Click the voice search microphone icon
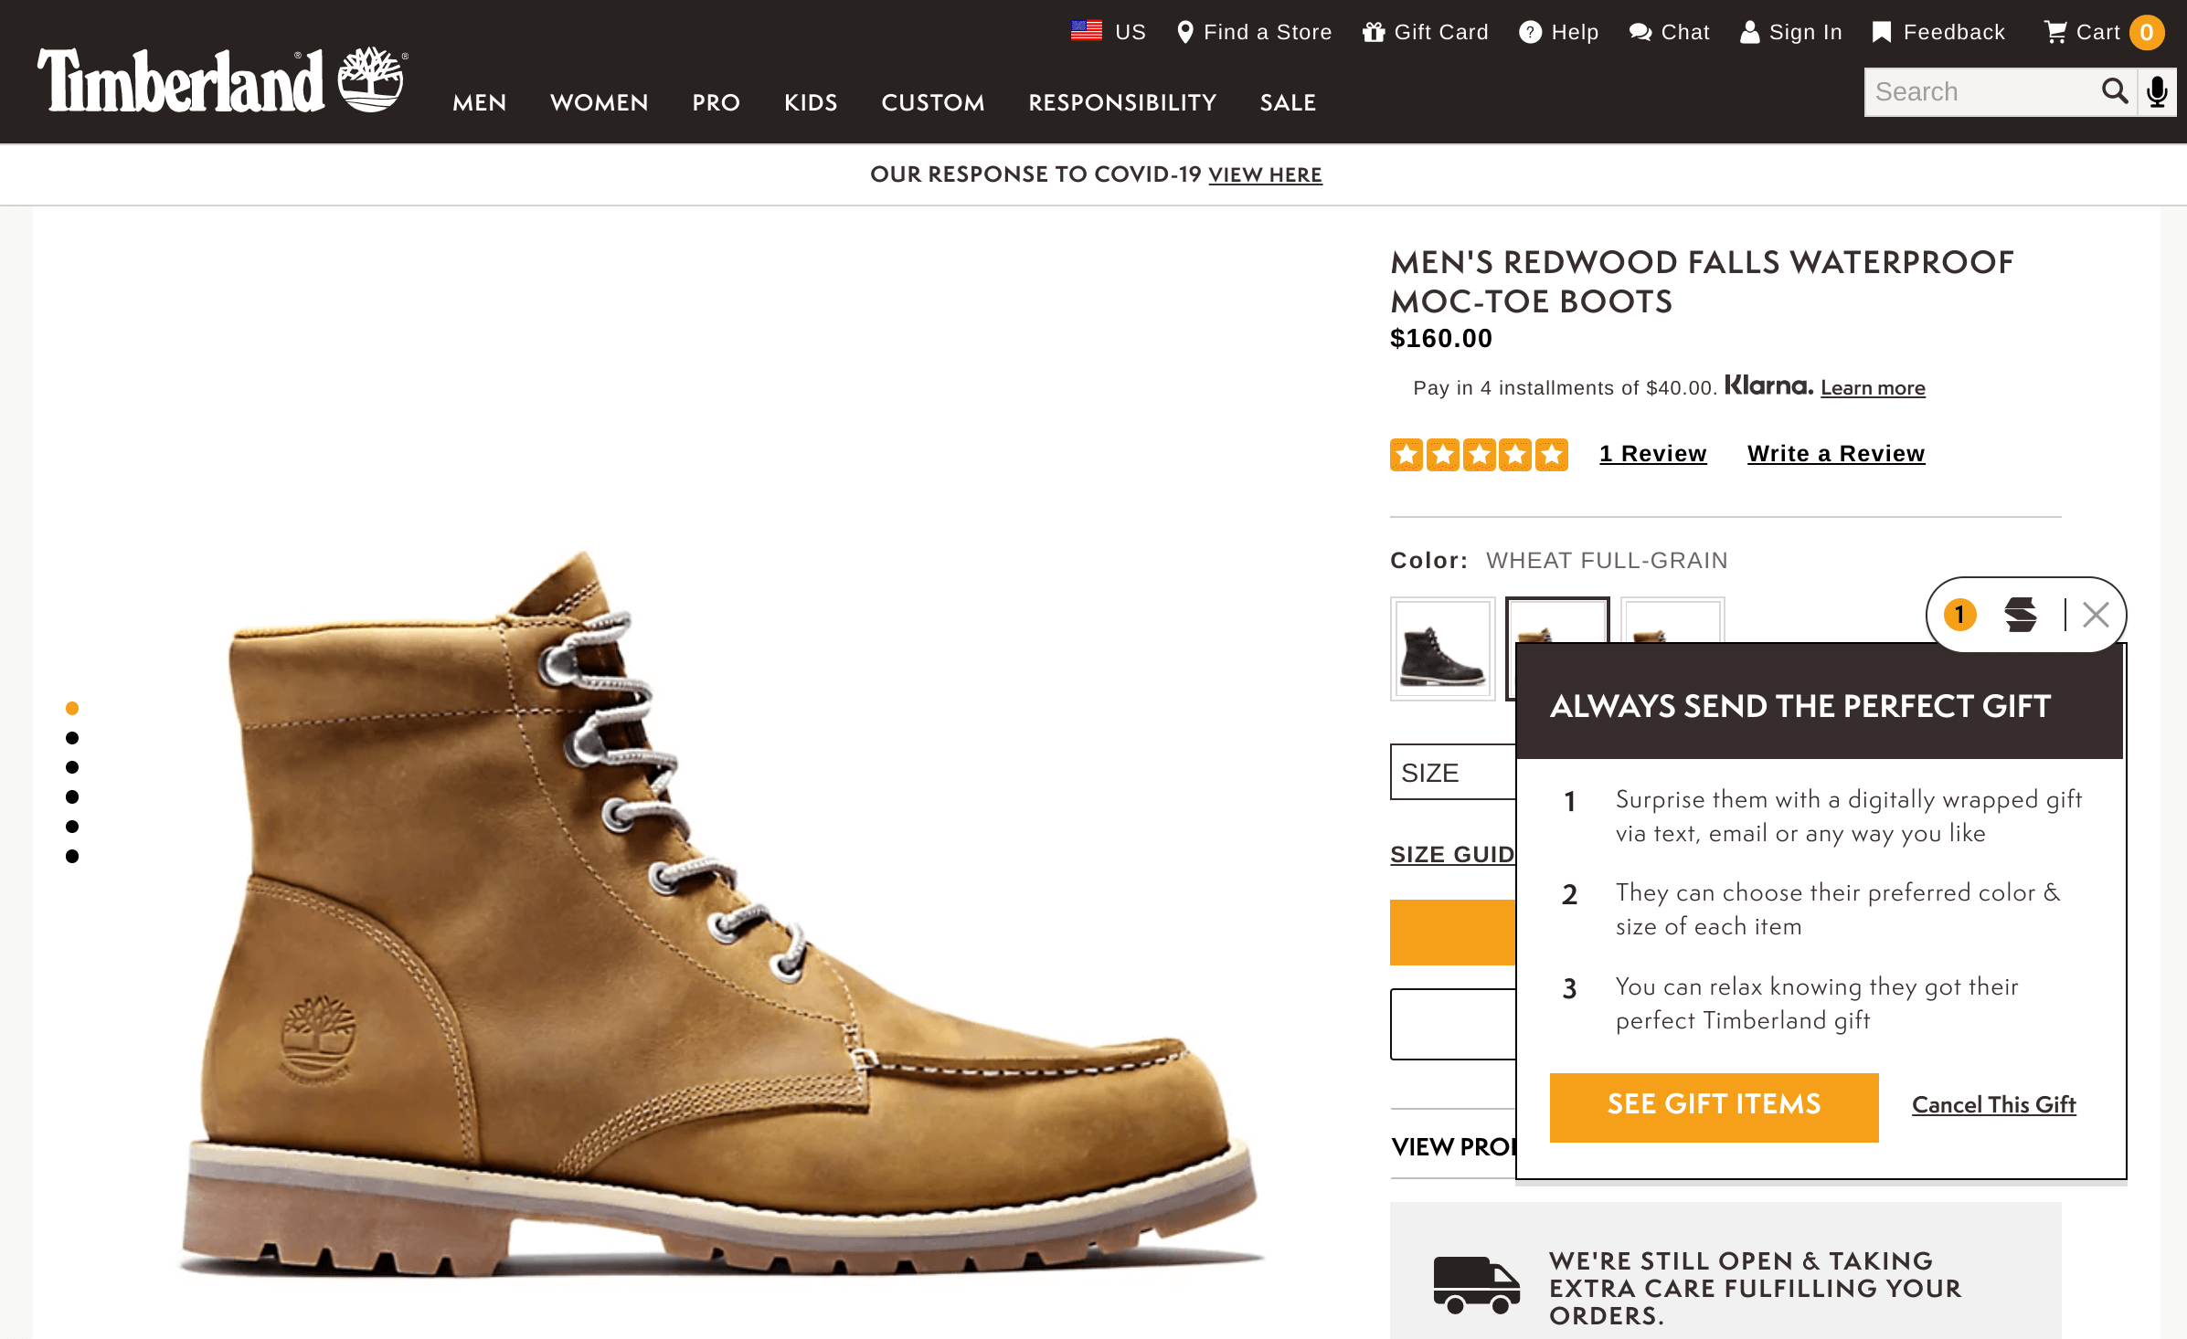Image resolution: width=2187 pixels, height=1339 pixels. (2158, 91)
